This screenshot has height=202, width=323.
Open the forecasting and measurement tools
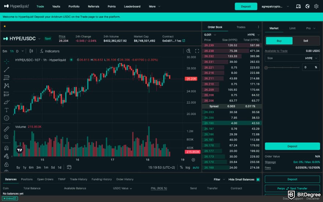[7, 94]
